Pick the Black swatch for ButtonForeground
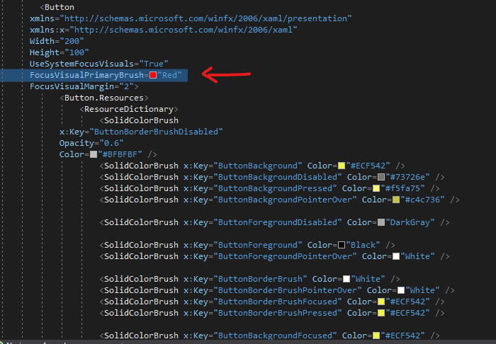 [x=342, y=245]
